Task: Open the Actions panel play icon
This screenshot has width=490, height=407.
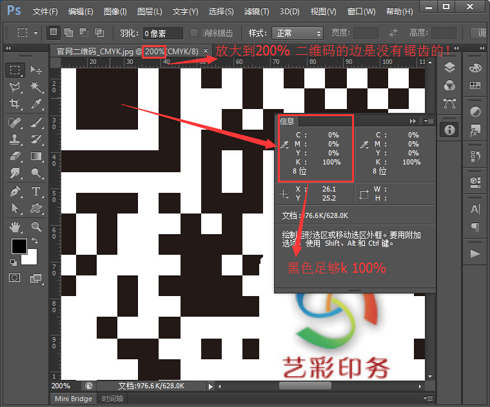Action: point(475,254)
